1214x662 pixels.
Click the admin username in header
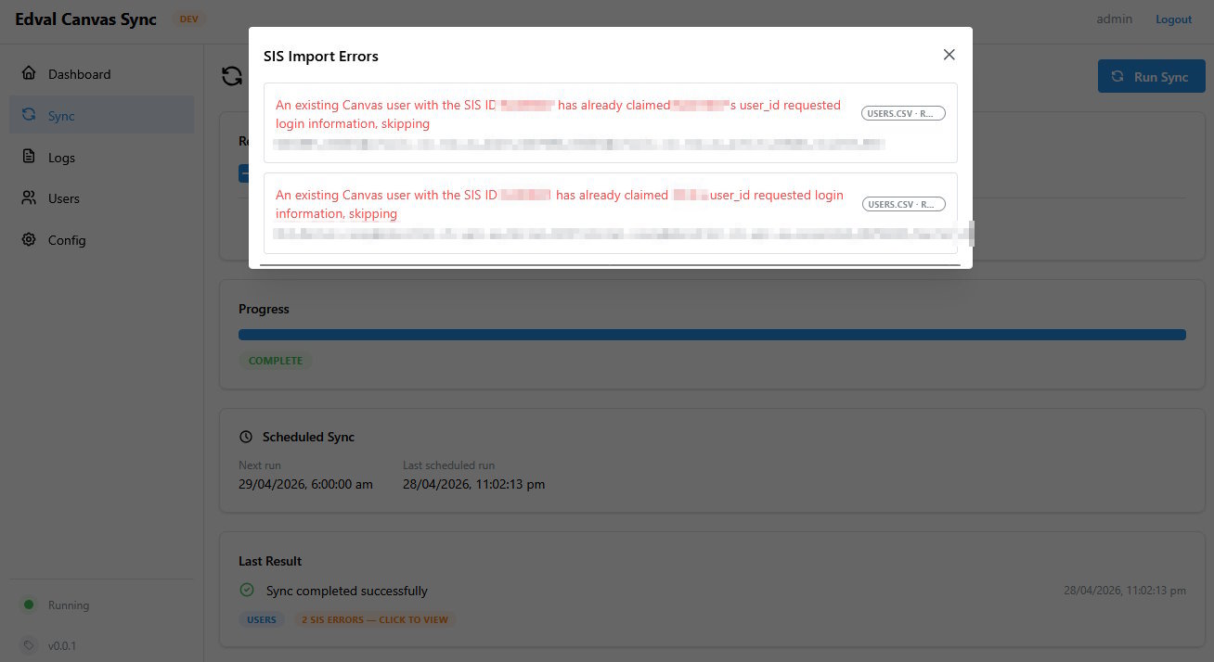(x=1114, y=19)
